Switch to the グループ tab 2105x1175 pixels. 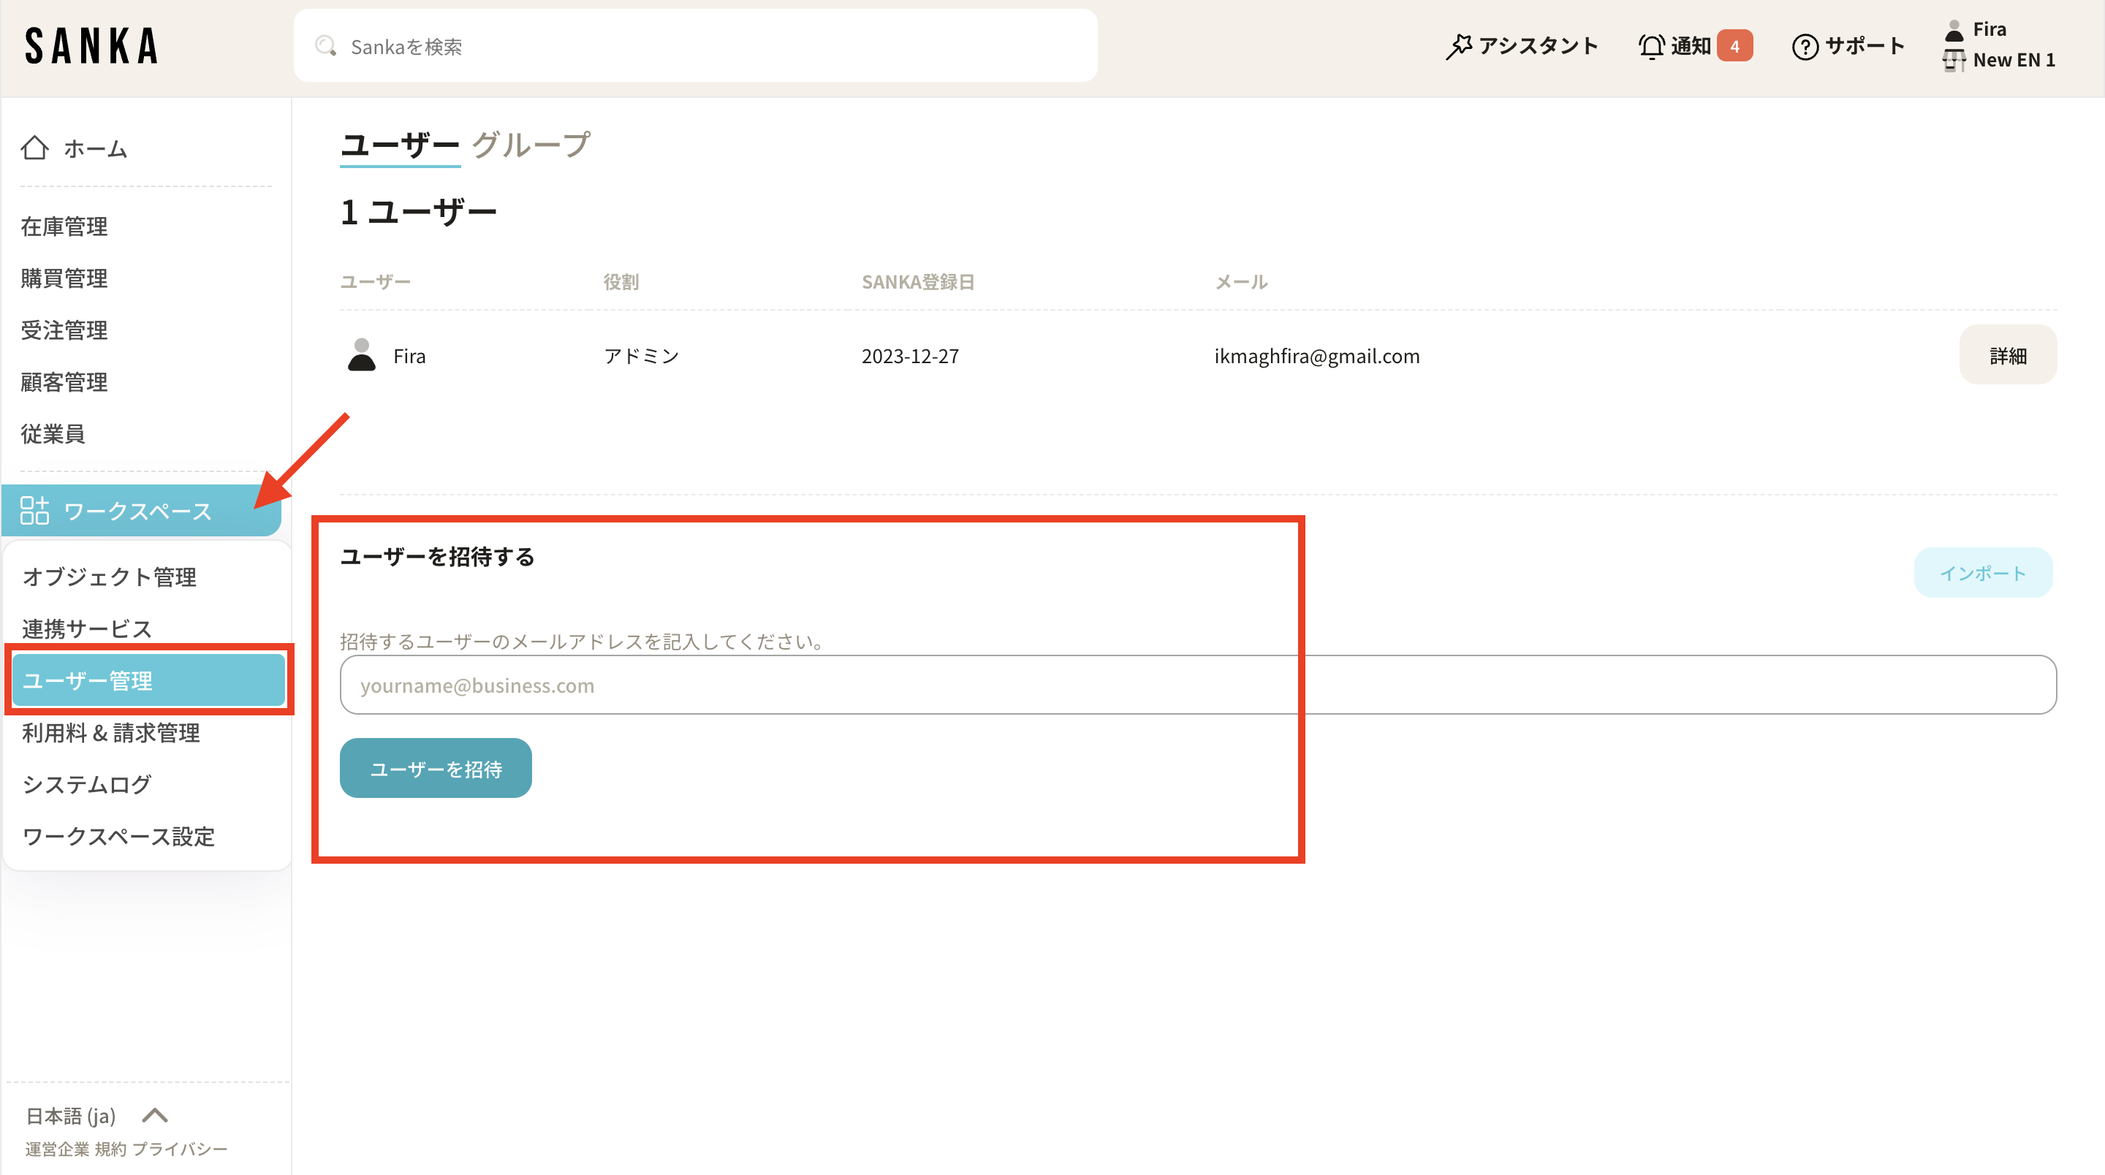tap(531, 145)
